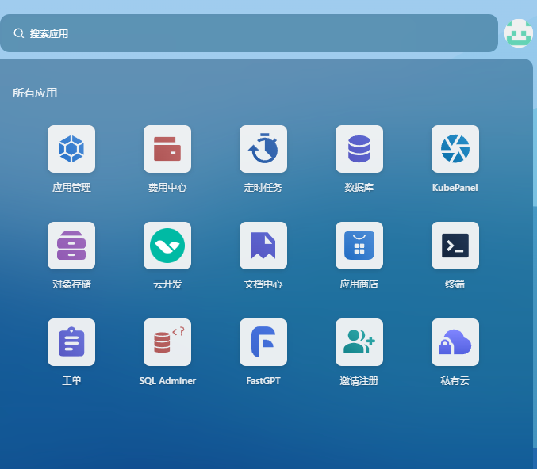
Task: Open the 工单 clipboard icon
Action: [x=71, y=342]
